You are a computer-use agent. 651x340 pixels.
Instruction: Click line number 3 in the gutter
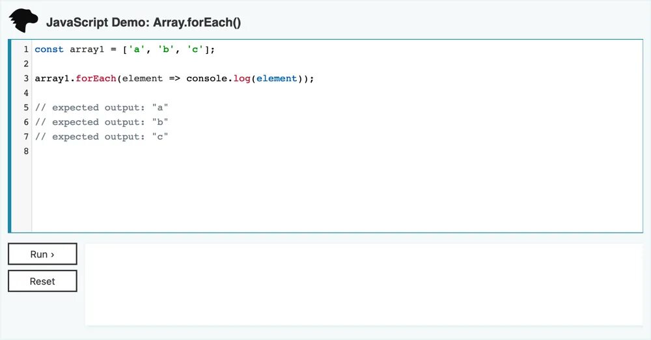[x=26, y=79]
